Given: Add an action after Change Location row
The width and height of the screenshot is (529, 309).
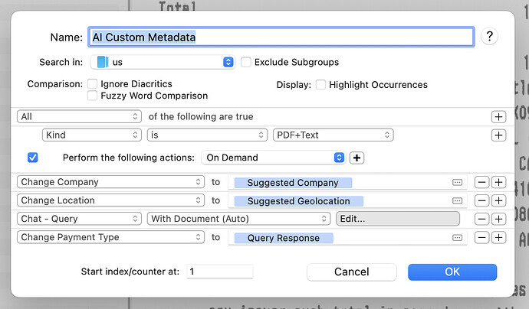Looking at the screenshot, I should pos(498,201).
